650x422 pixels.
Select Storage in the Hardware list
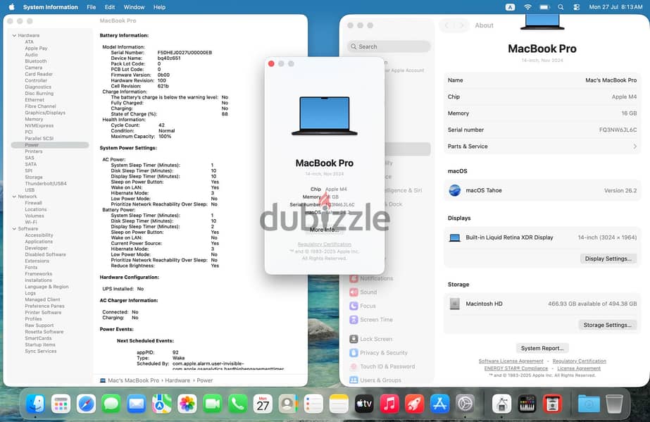pos(34,178)
